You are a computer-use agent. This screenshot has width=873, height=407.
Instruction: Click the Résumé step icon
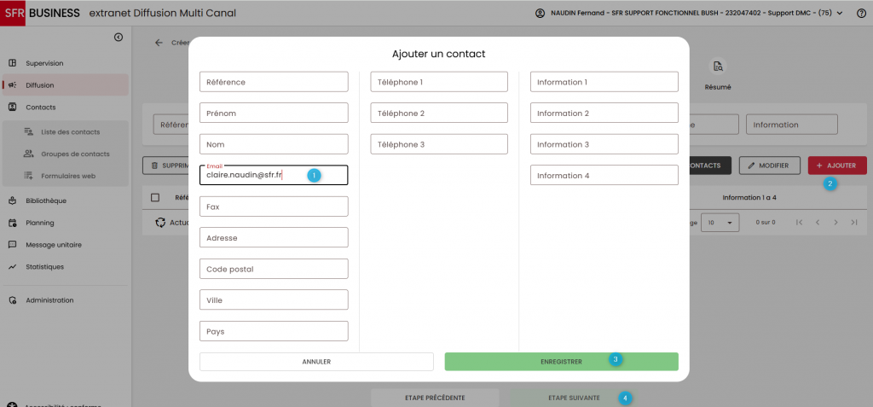click(x=718, y=67)
